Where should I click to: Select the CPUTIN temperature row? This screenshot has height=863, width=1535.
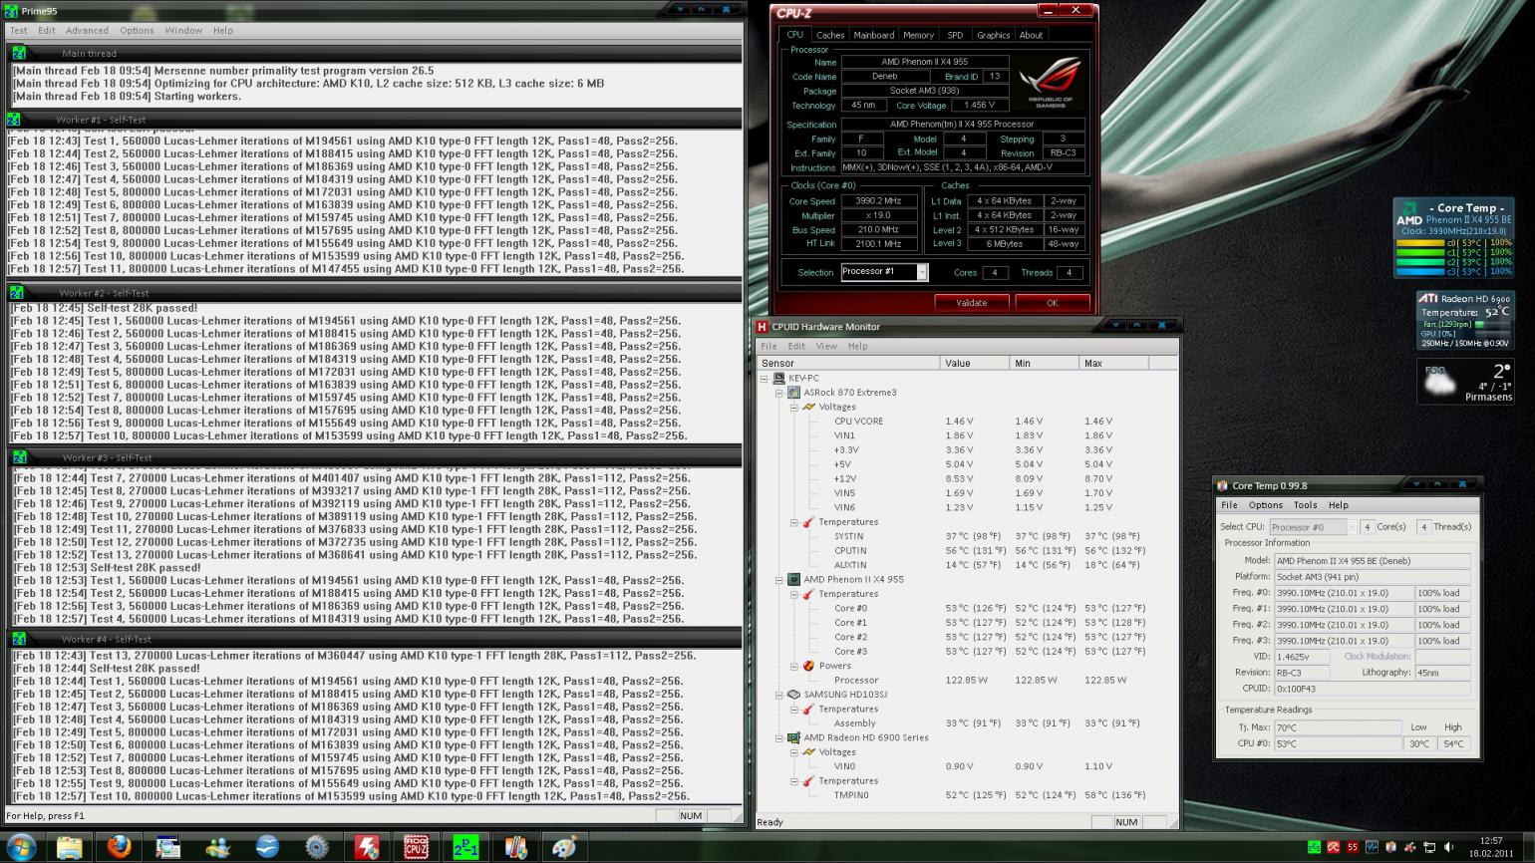[967, 551]
